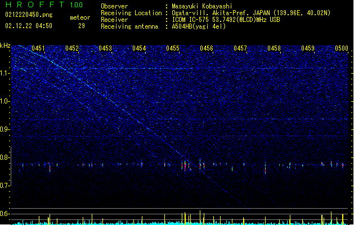Click the 0.8 kHz frequency label

coord(5,157)
